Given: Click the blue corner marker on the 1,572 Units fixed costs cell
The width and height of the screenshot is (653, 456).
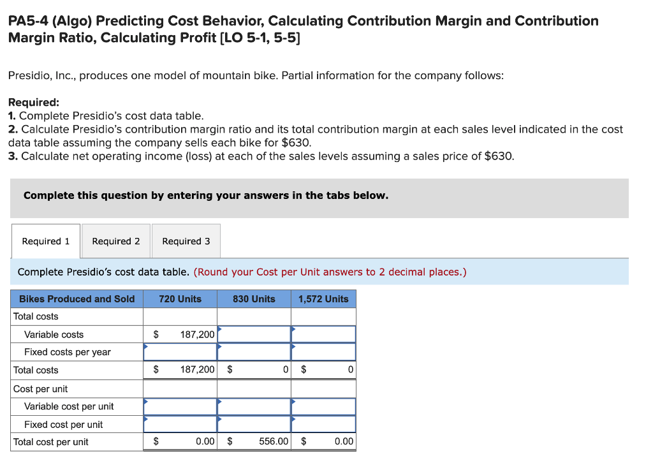Looking at the screenshot, I should [x=292, y=346].
